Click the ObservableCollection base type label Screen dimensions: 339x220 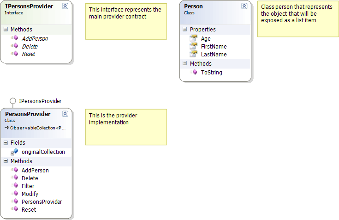coord(38,128)
